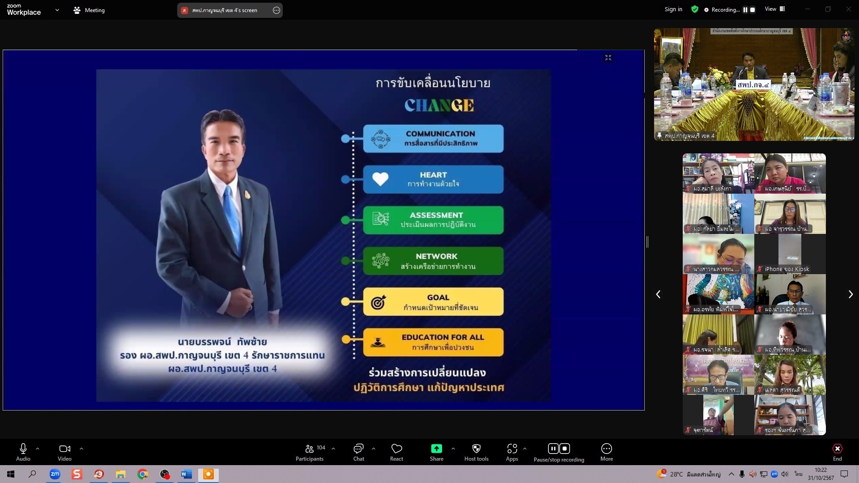Open shared screen options ellipsis
The height and width of the screenshot is (483, 859).
(276, 10)
